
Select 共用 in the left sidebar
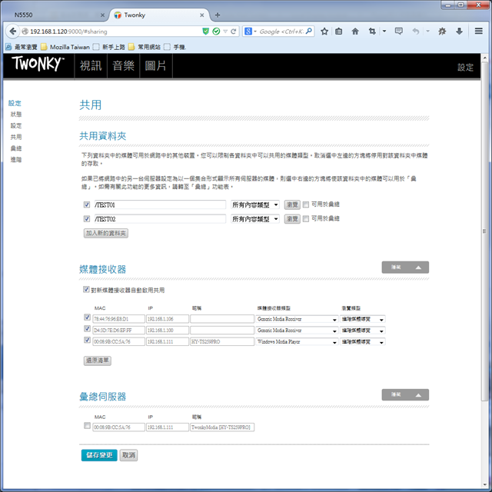point(16,137)
